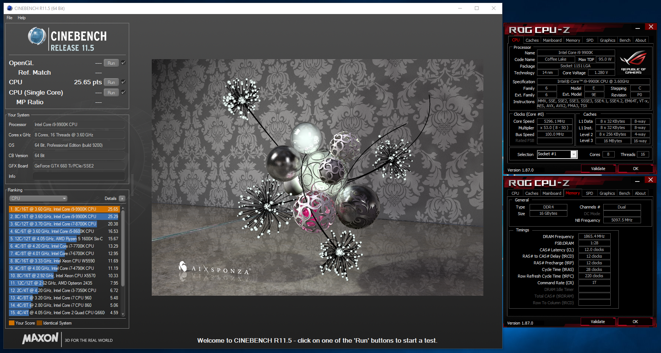This screenshot has height=353, width=661.
Task: Open the File menu in Cinebench
Action: 10,18
